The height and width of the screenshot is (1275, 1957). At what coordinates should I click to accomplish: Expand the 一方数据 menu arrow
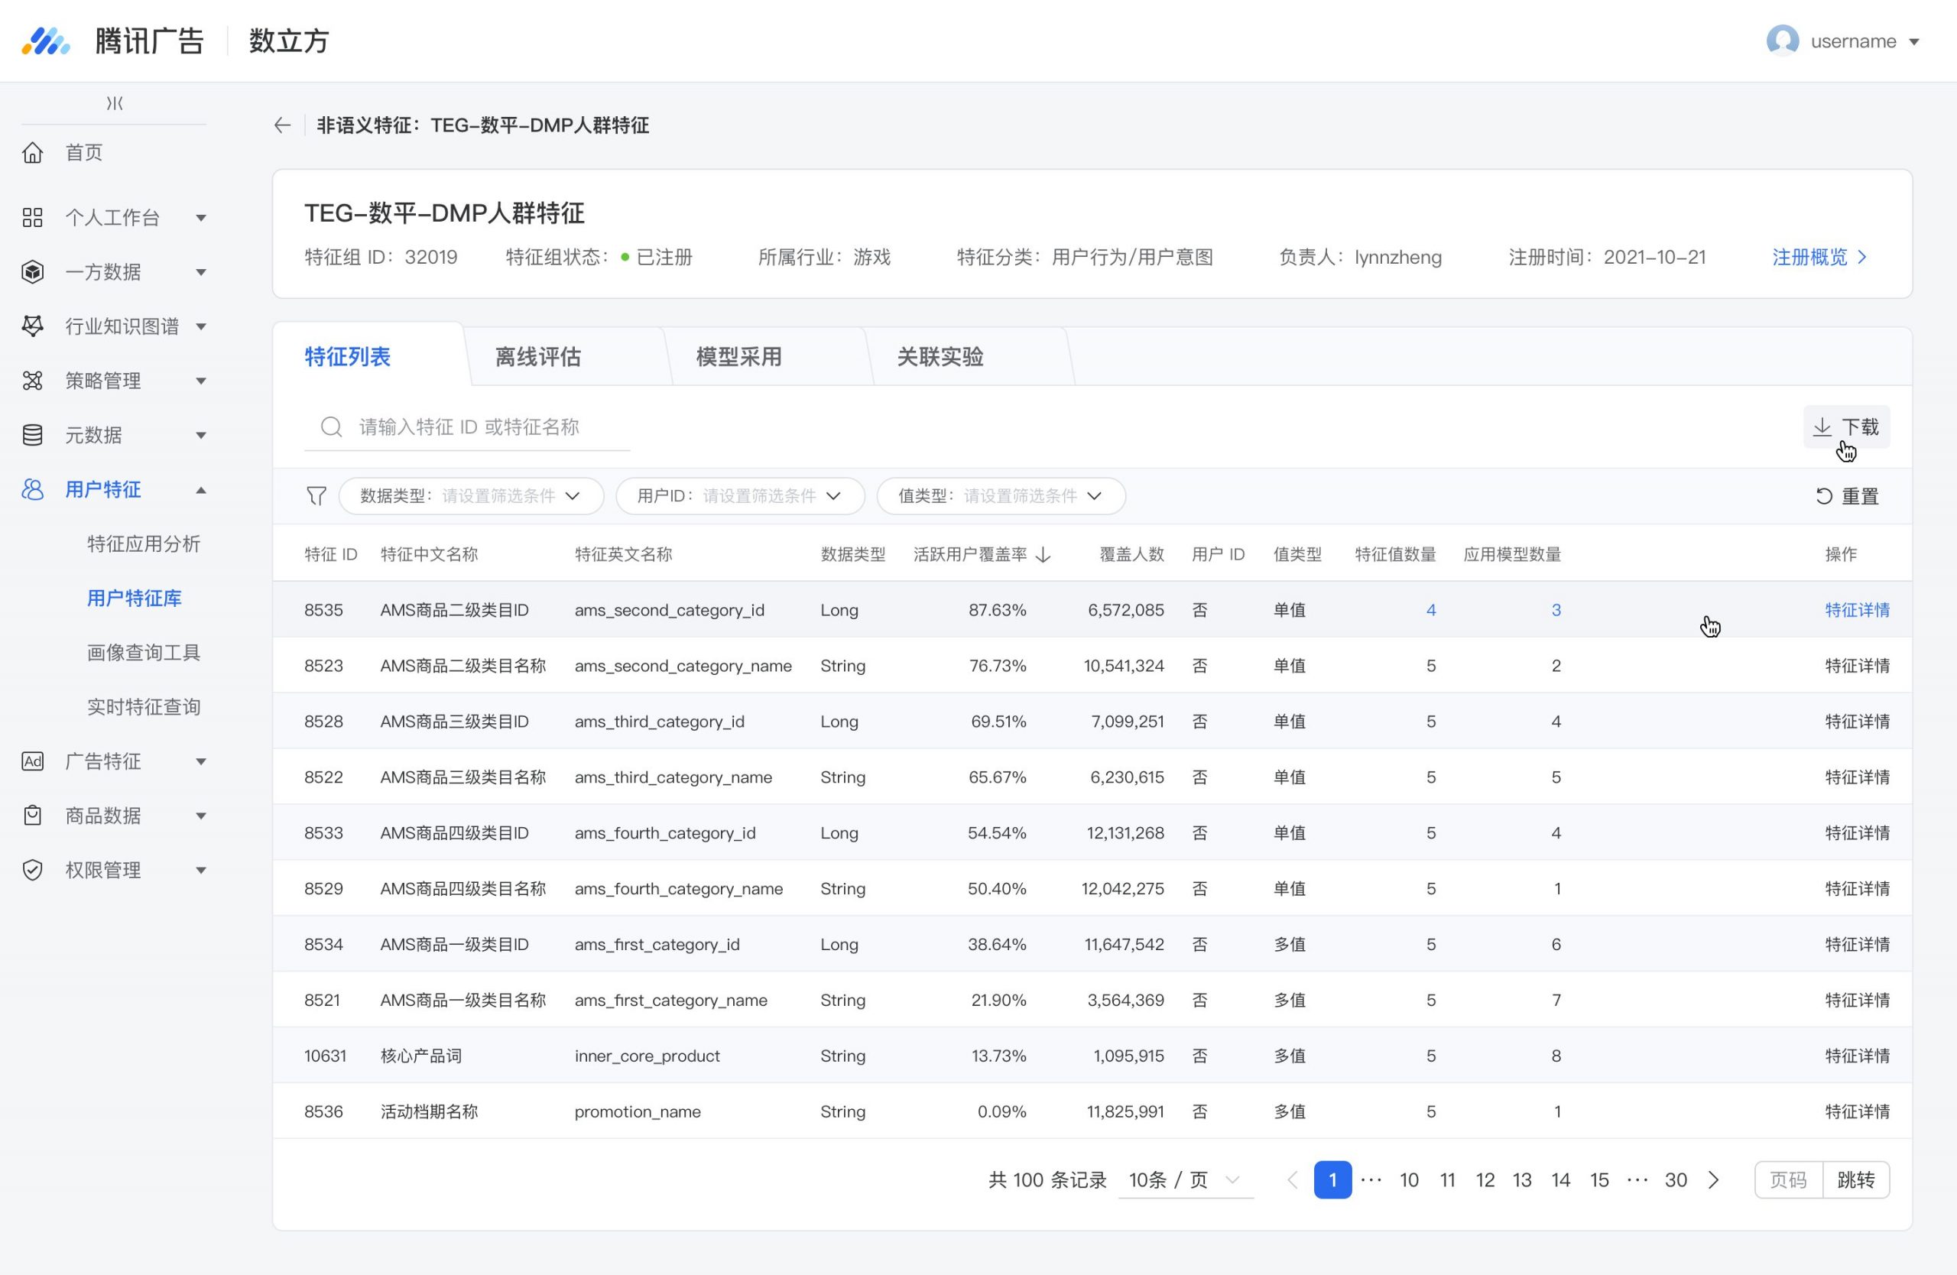click(x=200, y=272)
